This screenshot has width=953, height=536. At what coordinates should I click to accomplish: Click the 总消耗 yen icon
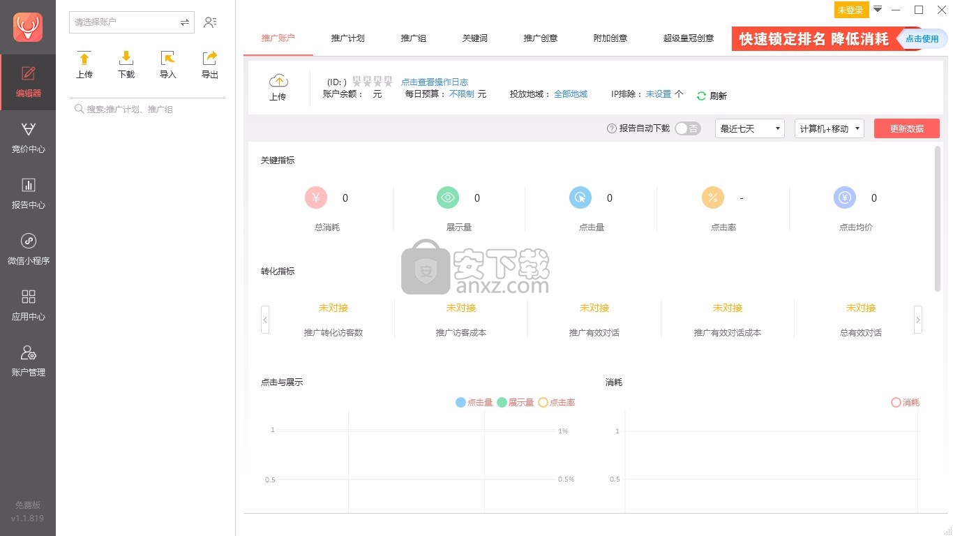pyautogui.click(x=316, y=198)
